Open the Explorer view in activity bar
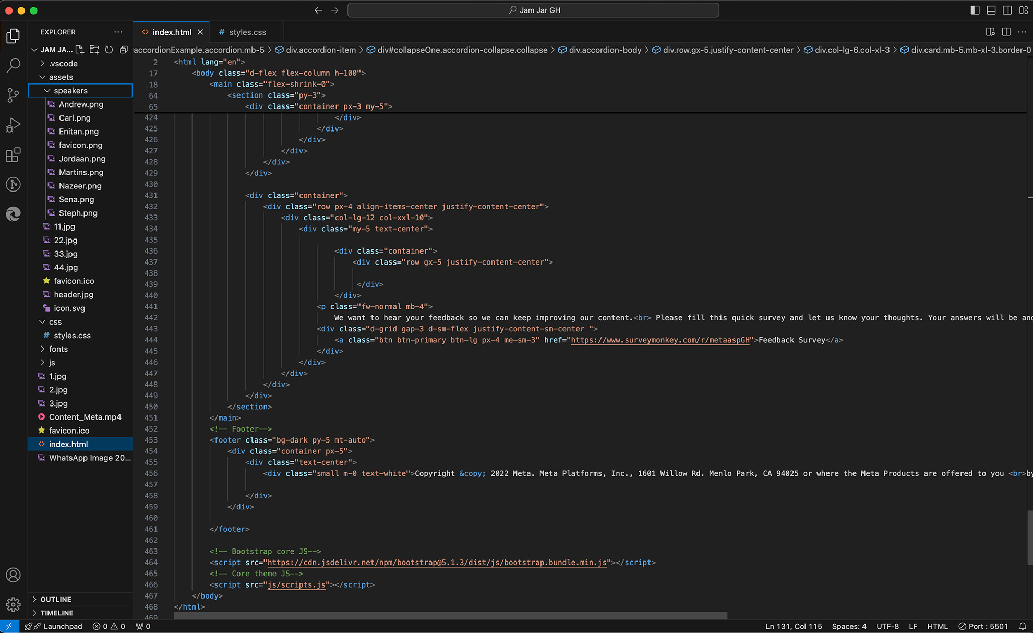The image size is (1033, 633). (x=13, y=36)
